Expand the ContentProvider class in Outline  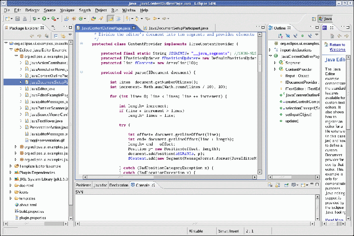point(275,69)
